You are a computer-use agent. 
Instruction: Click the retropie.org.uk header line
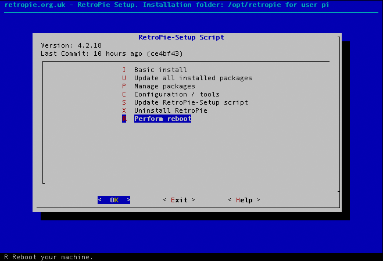pyautogui.click(x=167, y=5)
